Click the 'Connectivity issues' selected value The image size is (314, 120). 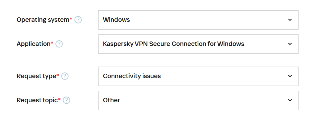pyautogui.click(x=132, y=76)
